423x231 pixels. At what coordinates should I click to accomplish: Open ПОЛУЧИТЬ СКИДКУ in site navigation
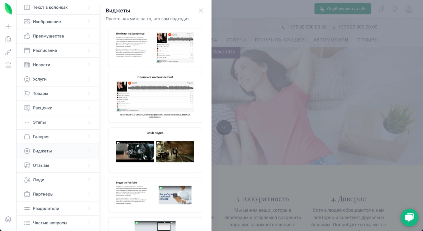click(280, 40)
